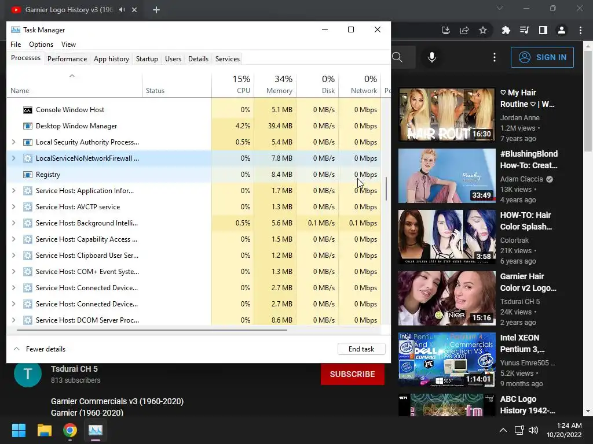The image size is (593, 444).
Task: Open the Chrome profile avatar
Action: tap(562, 30)
